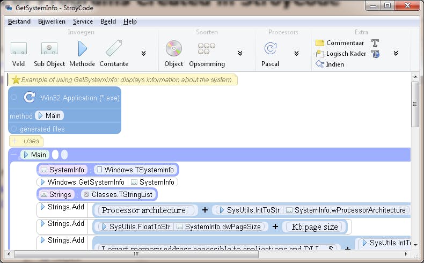Image resolution: width=424 pixels, height=263 pixels.
Task: Click the example comment text
Action: (x=127, y=80)
